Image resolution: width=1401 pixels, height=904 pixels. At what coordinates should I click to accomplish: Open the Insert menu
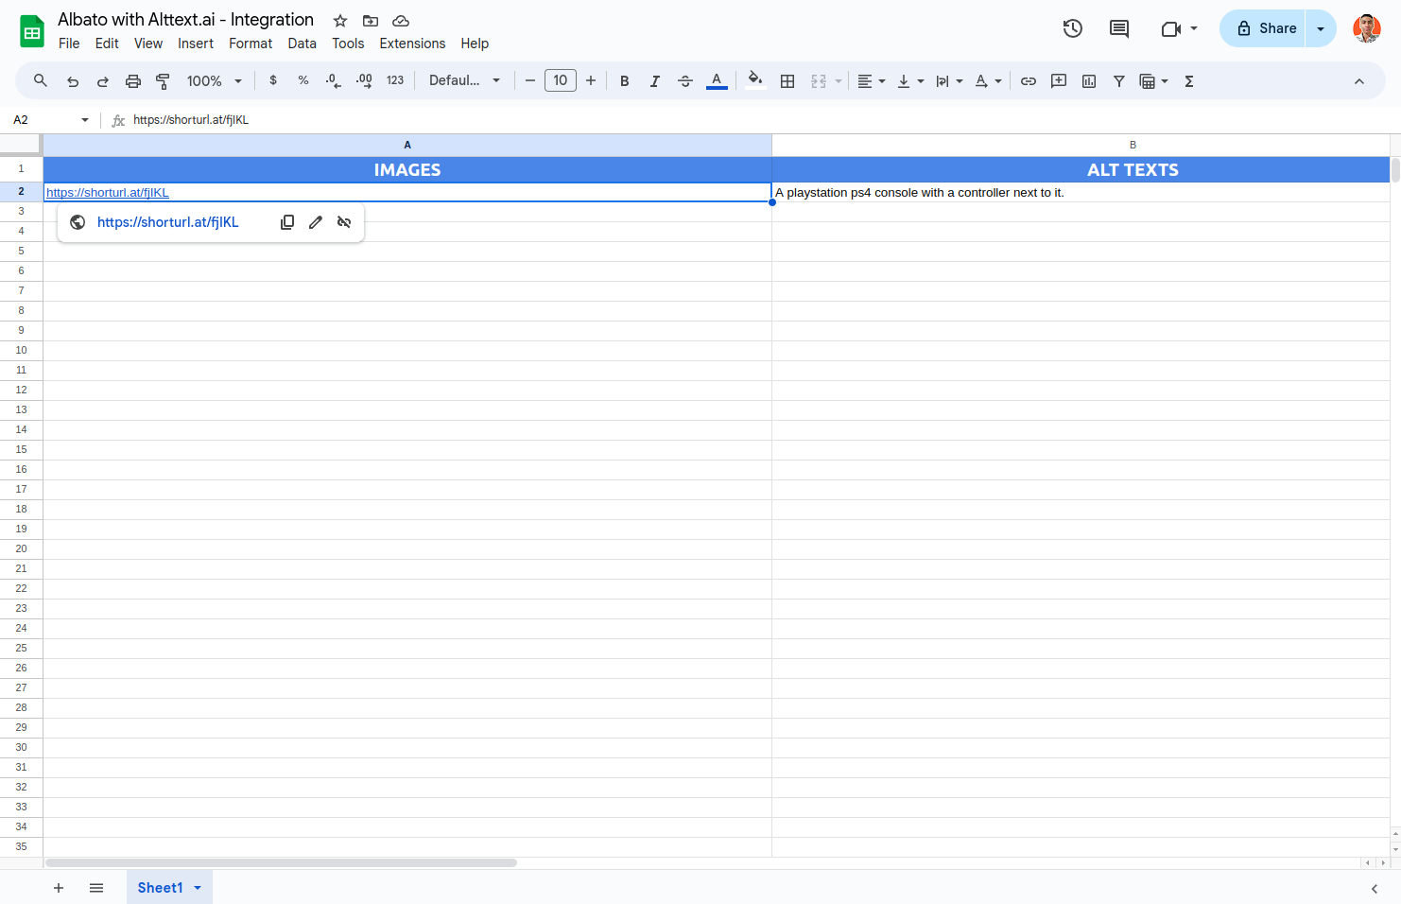coord(196,43)
